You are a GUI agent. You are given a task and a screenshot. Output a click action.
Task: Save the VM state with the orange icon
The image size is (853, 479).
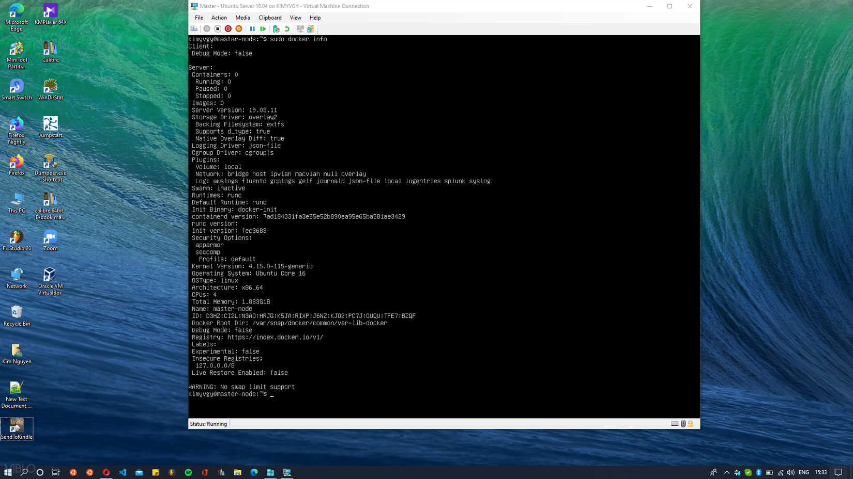coord(239,29)
